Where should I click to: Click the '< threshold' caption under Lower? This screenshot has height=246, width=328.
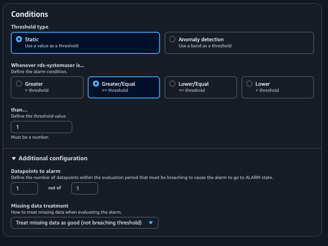267,90
